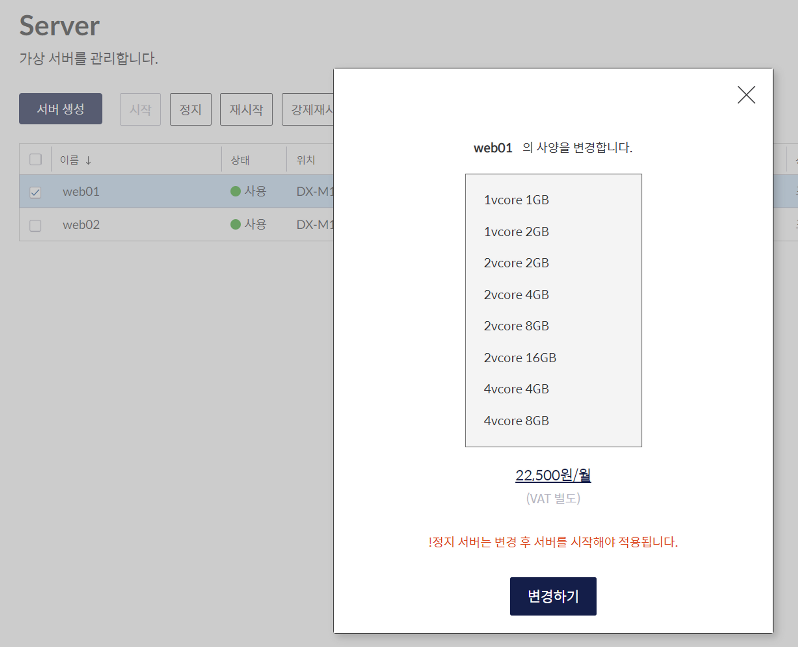Close the spec change dialog
The image size is (798, 647).
[x=746, y=95]
